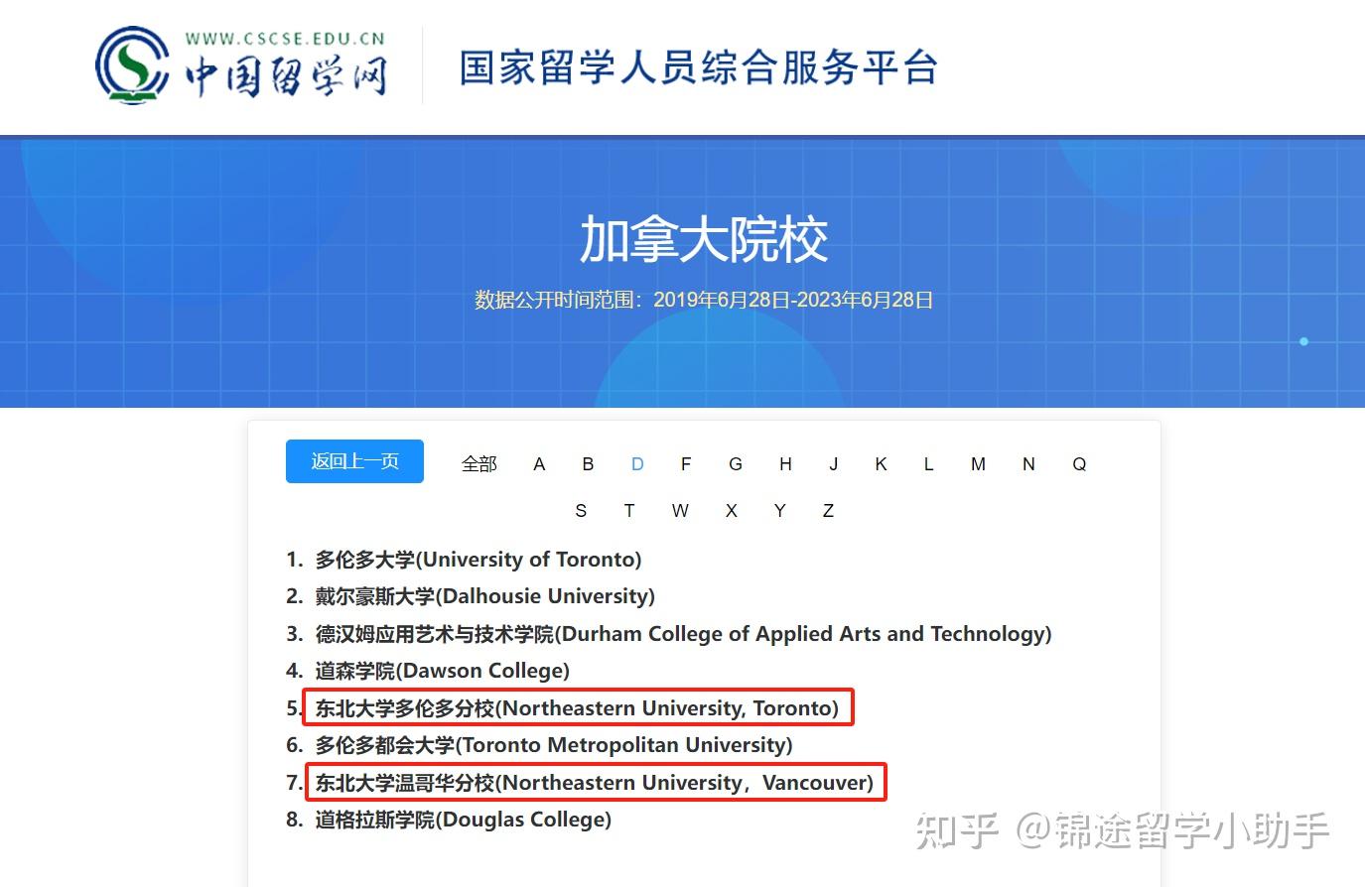Open the University of Toronto entry
The image size is (1365, 887).
[476, 559]
